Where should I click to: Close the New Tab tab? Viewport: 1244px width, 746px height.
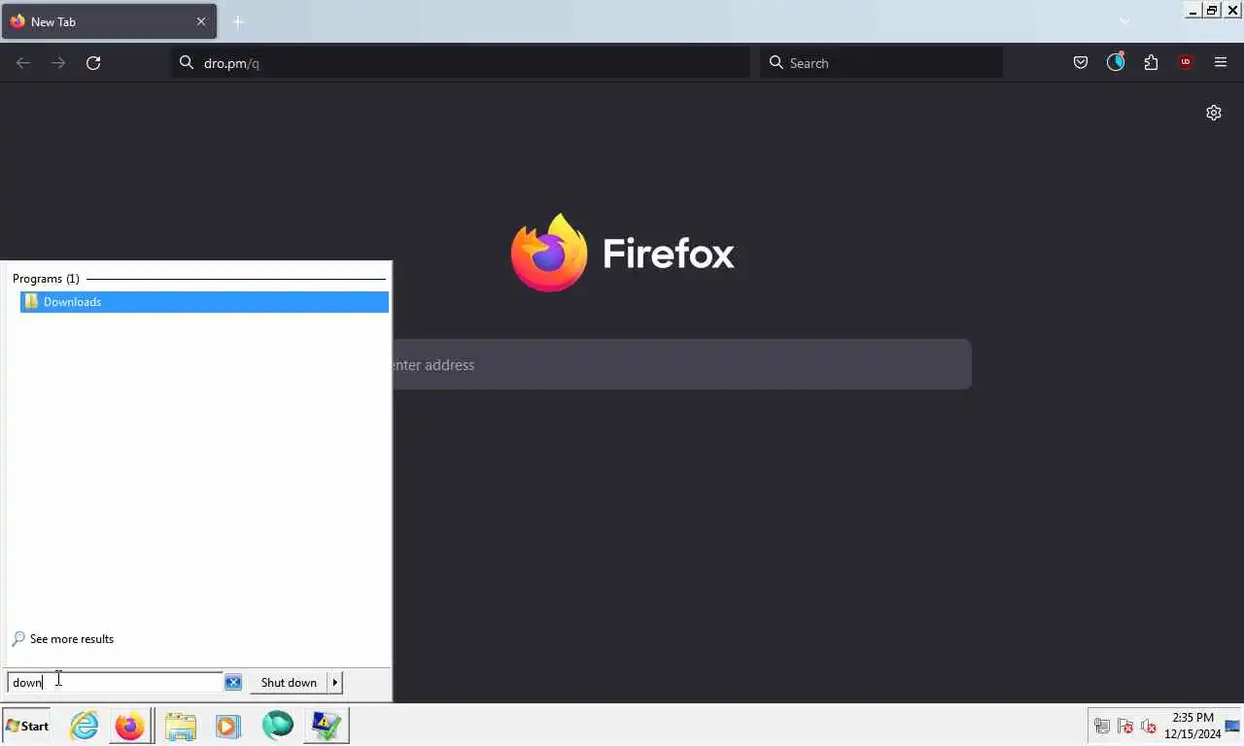(201, 21)
